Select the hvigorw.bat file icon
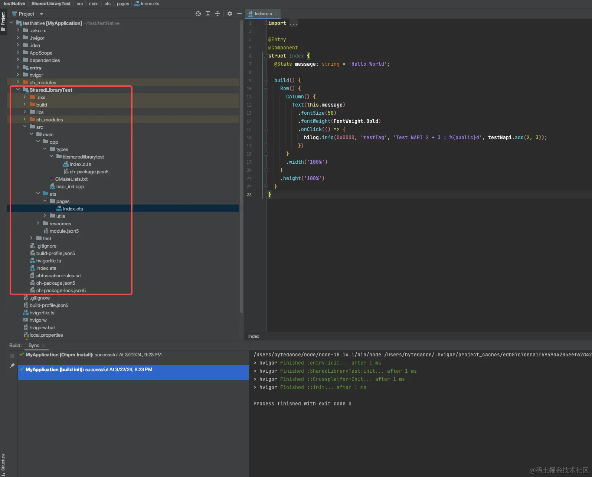This screenshot has height=477, width=592. coord(26,327)
